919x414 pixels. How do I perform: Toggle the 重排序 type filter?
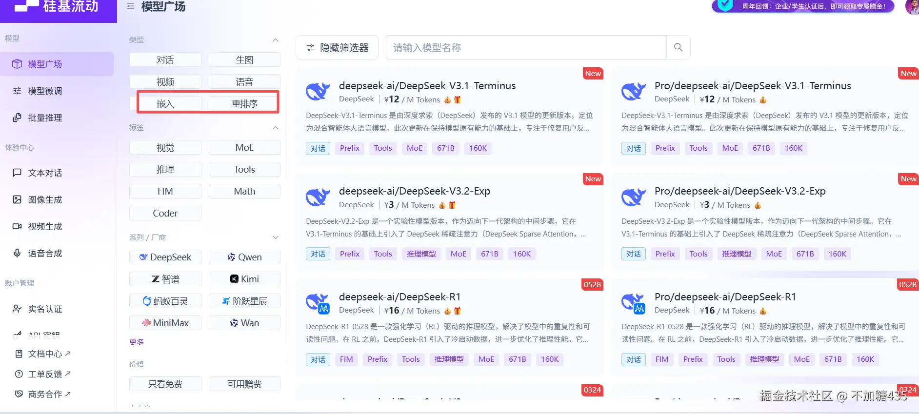pyautogui.click(x=244, y=103)
